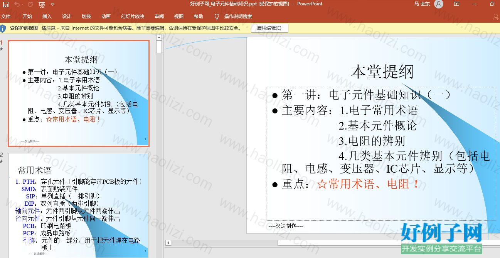The image size is (500, 258).
Task: Click the lightbulb Tell Me icon
Action: (x=217, y=17)
